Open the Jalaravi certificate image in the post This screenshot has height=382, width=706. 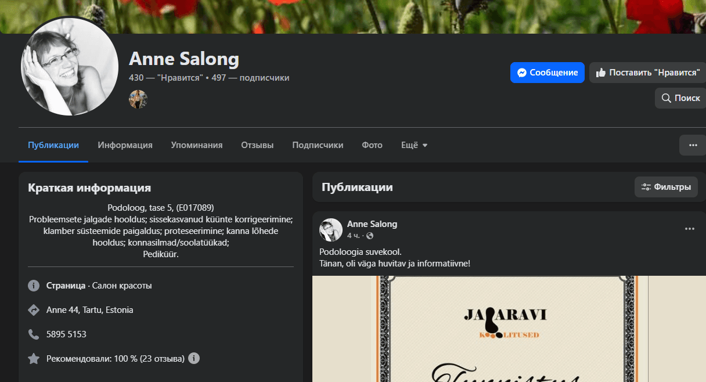[x=509, y=329]
